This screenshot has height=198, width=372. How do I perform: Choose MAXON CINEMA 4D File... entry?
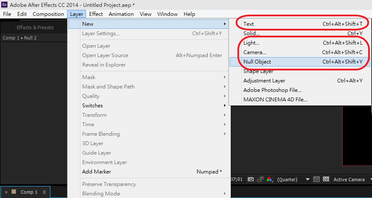(300, 100)
